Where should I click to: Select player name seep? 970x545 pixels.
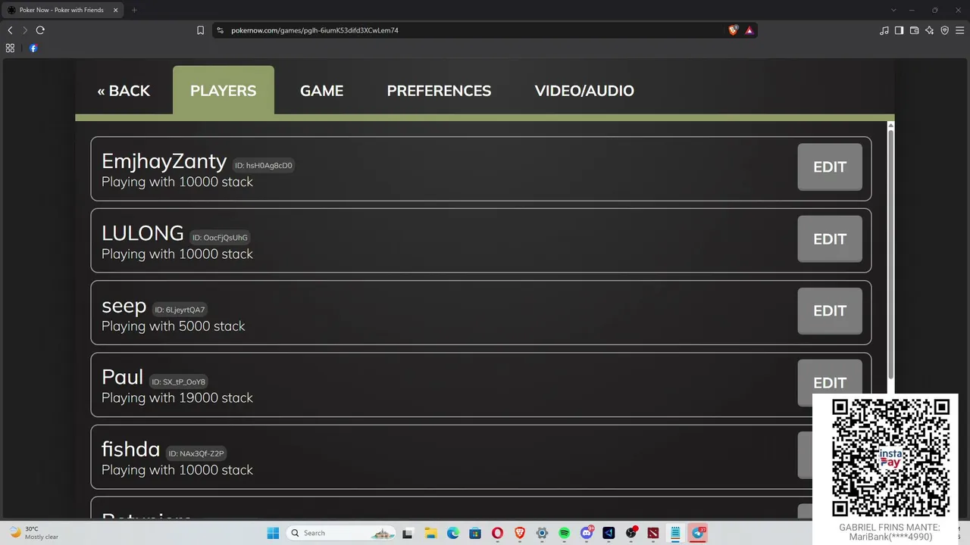coord(124,306)
